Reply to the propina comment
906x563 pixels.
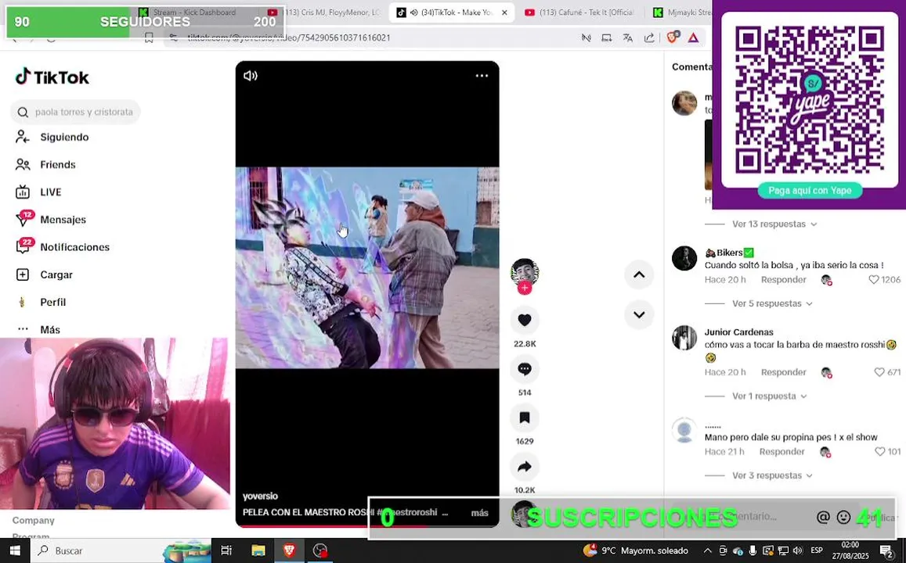point(781,452)
